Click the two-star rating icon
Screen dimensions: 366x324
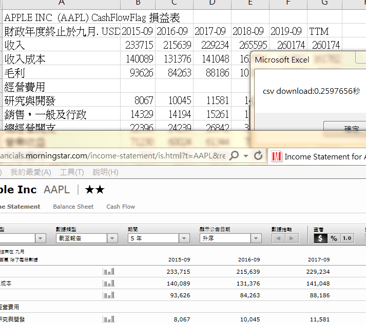click(95, 190)
